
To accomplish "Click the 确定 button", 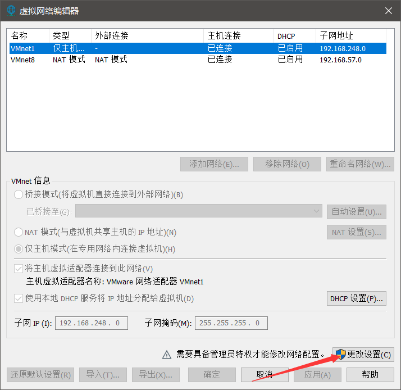I will click(212, 375).
